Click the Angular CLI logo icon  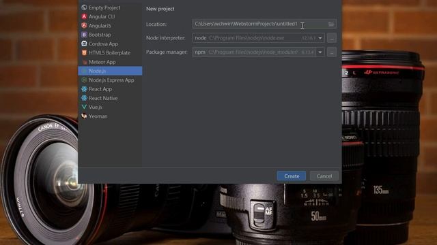pyautogui.click(x=84, y=16)
